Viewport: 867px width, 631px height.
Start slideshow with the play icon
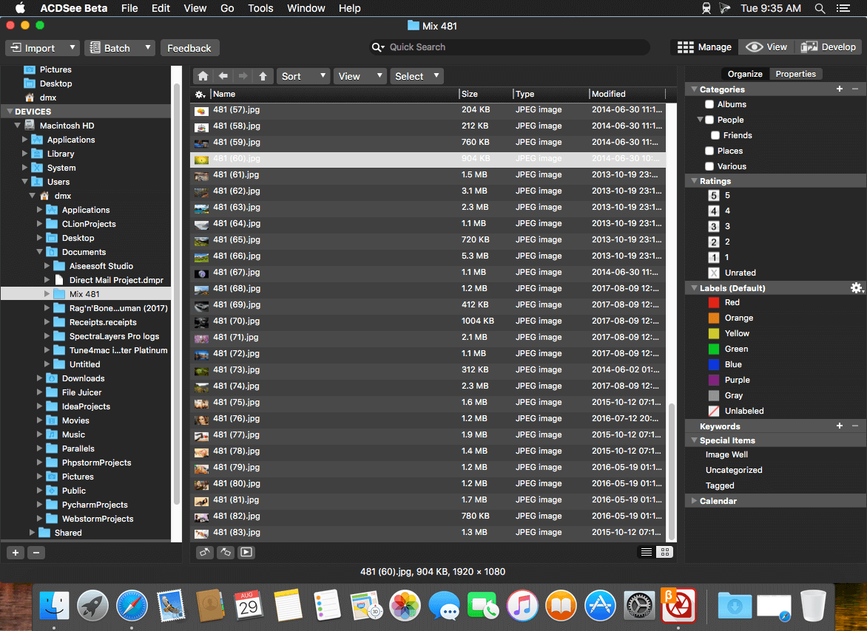246,552
